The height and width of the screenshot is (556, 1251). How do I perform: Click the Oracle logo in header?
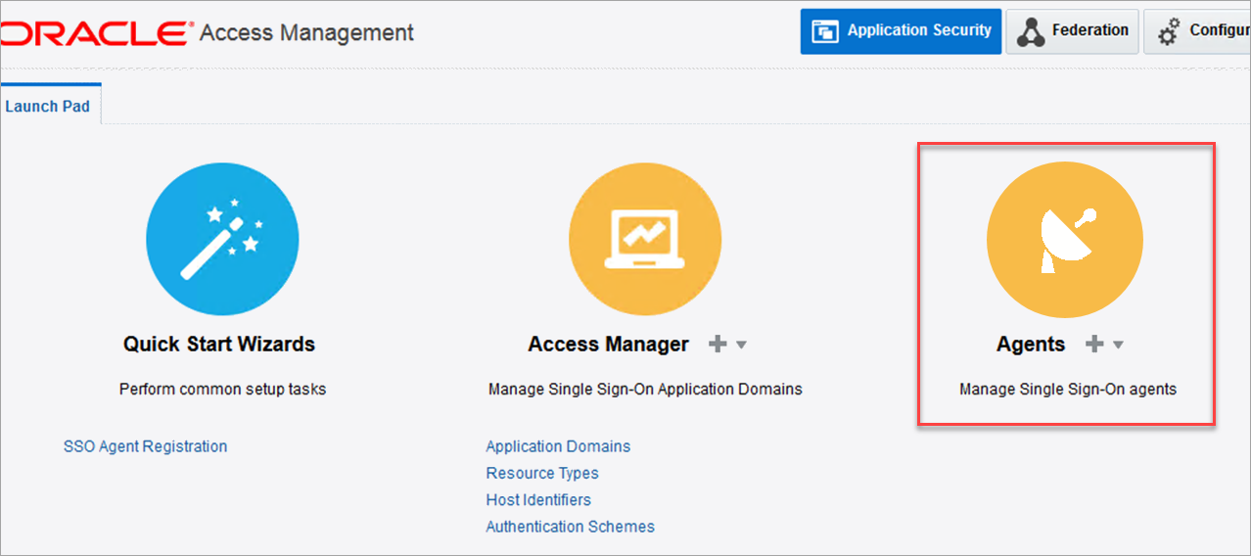click(95, 33)
